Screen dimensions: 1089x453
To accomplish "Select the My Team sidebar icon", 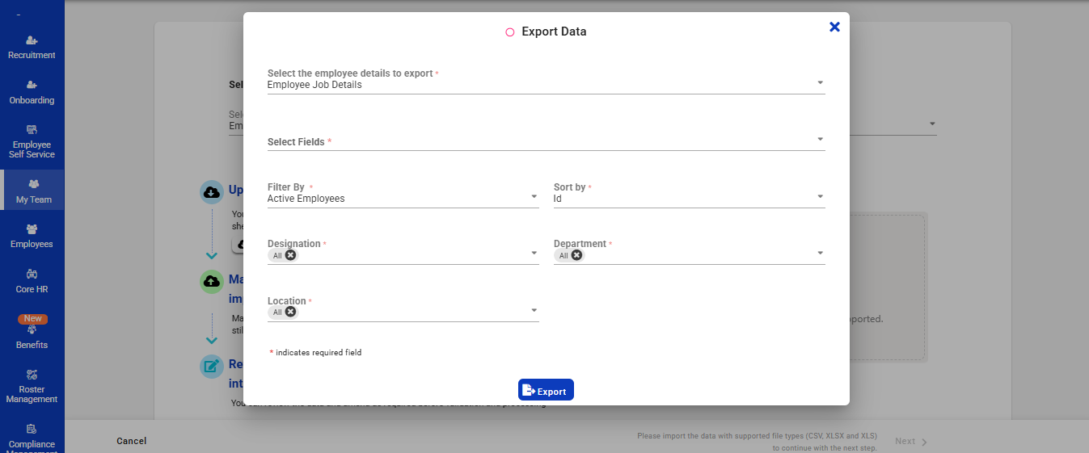I will pos(33,184).
